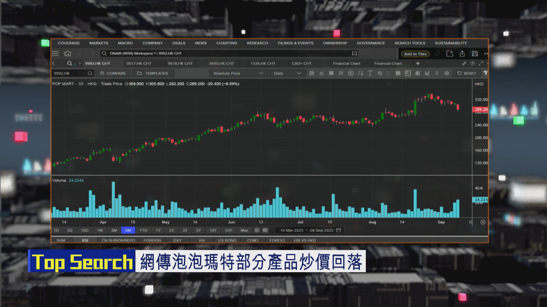This screenshot has width=547, height=307.
Task: Click the Add to Tiles button
Action: (x=415, y=54)
